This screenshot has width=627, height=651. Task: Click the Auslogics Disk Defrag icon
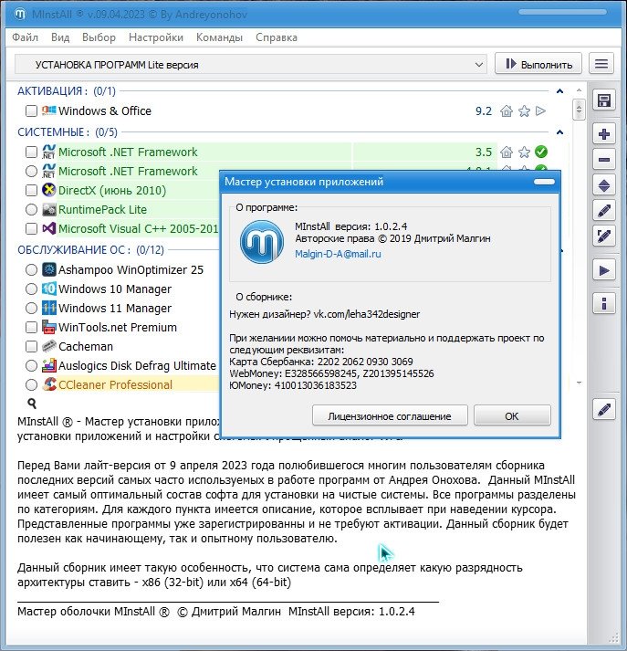pyautogui.click(x=49, y=365)
